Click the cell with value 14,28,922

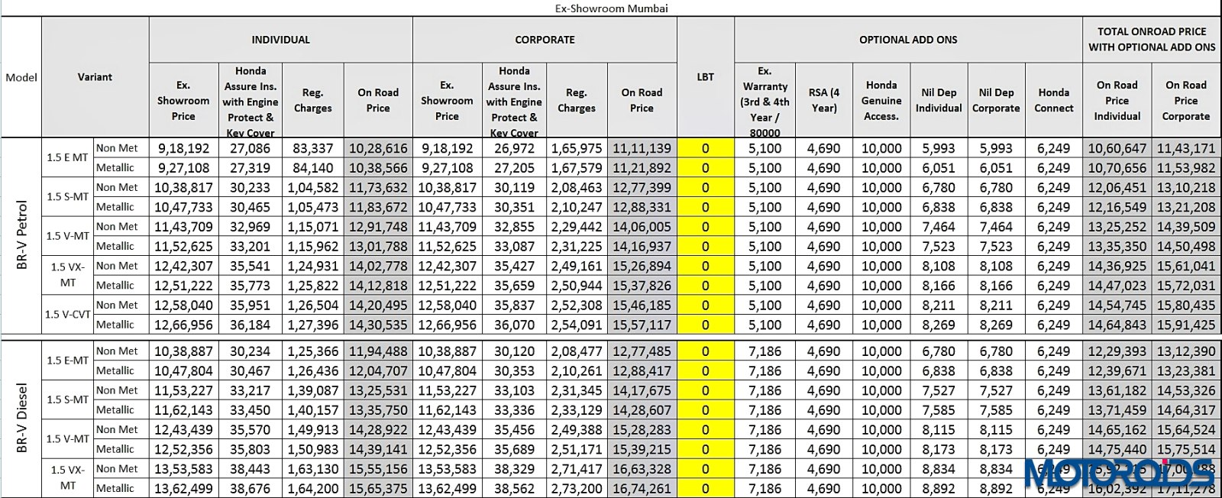click(x=378, y=429)
